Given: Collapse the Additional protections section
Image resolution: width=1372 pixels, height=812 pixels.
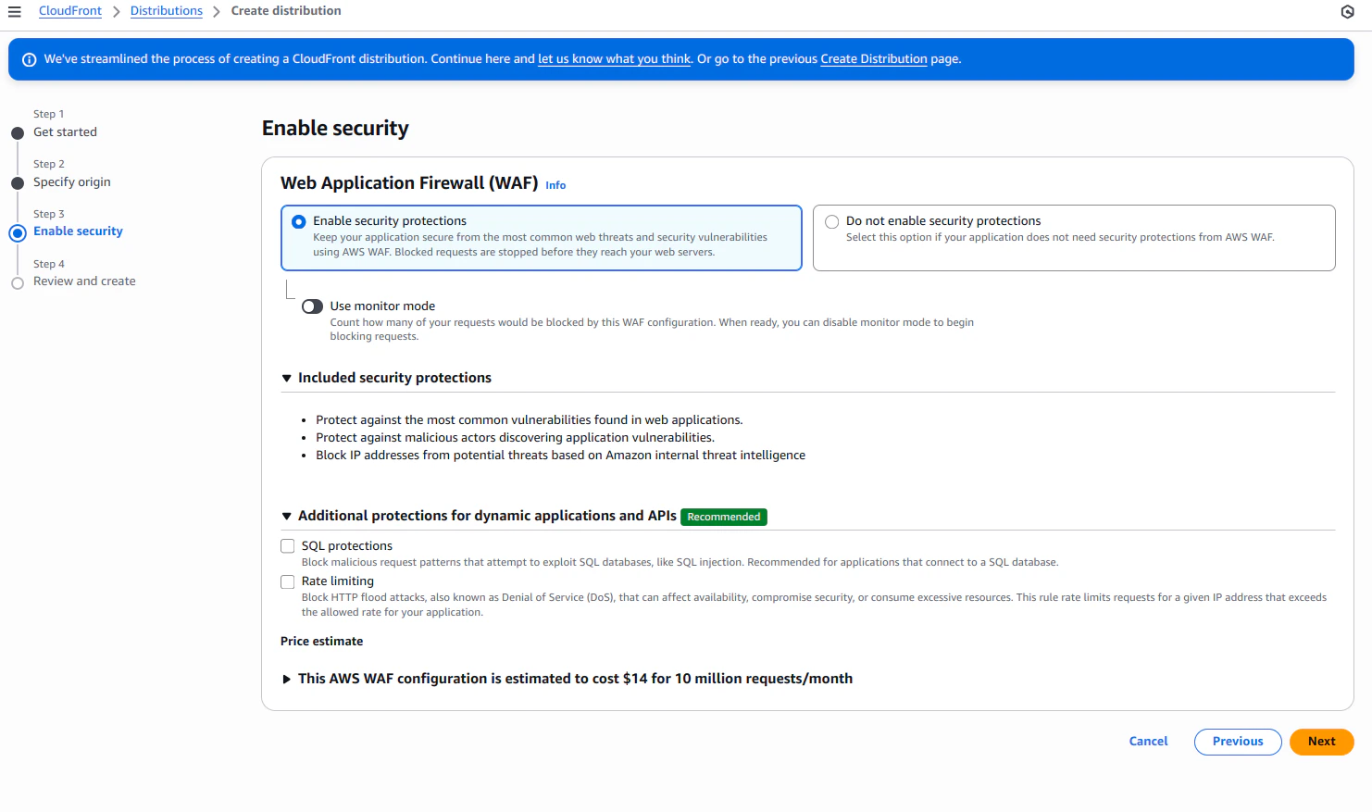Looking at the screenshot, I should click(x=286, y=516).
